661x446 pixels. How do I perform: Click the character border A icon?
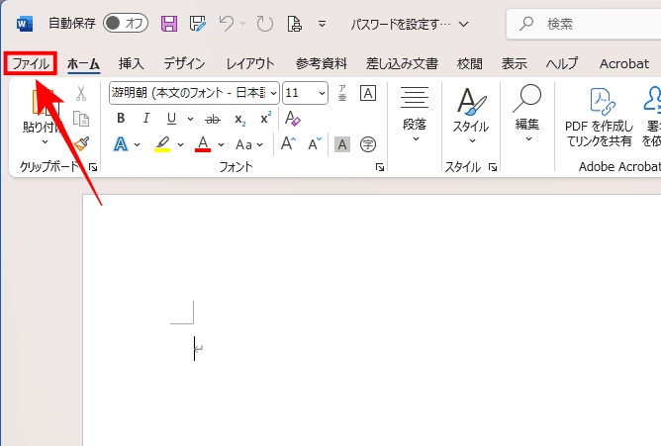(x=368, y=93)
